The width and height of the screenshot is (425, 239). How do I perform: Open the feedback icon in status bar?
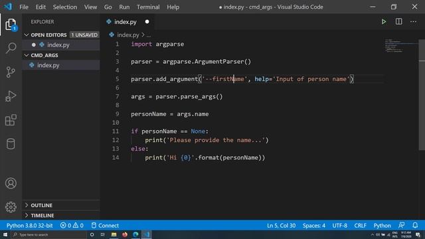tap(401, 226)
